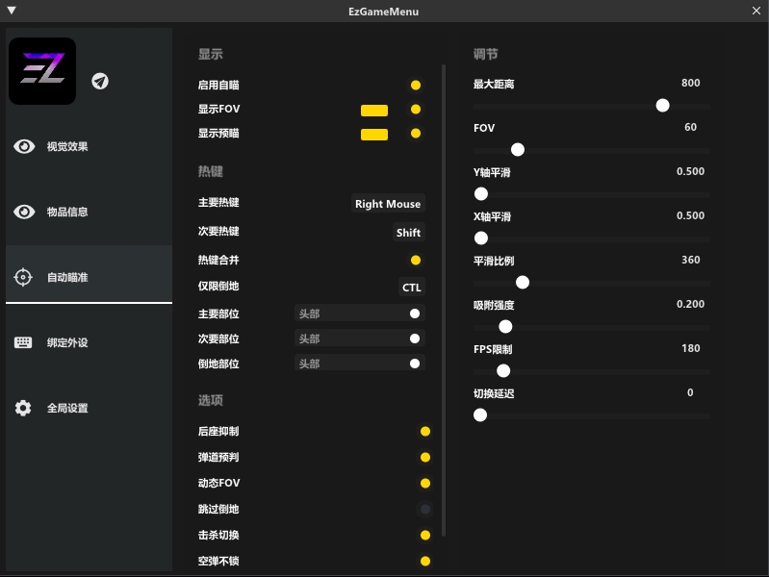Toggle the 启用自瞄 switch
Screen dimensions: 769x577
(416, 85)
